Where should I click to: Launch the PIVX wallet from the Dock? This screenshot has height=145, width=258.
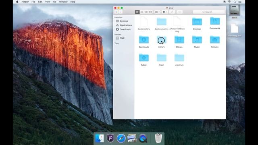coord(110,138)
